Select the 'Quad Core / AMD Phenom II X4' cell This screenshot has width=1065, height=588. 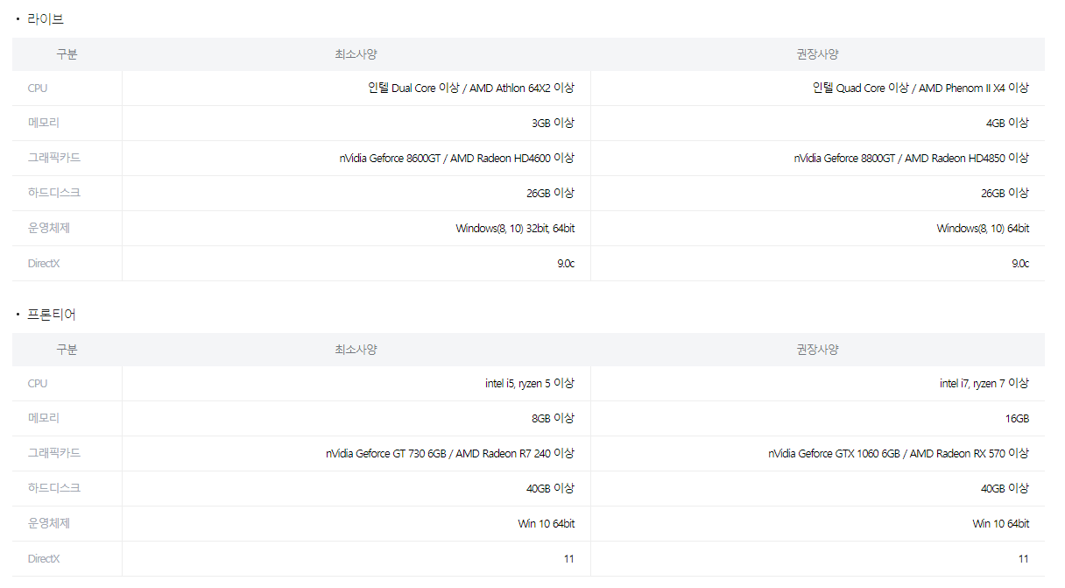(920, 89)
